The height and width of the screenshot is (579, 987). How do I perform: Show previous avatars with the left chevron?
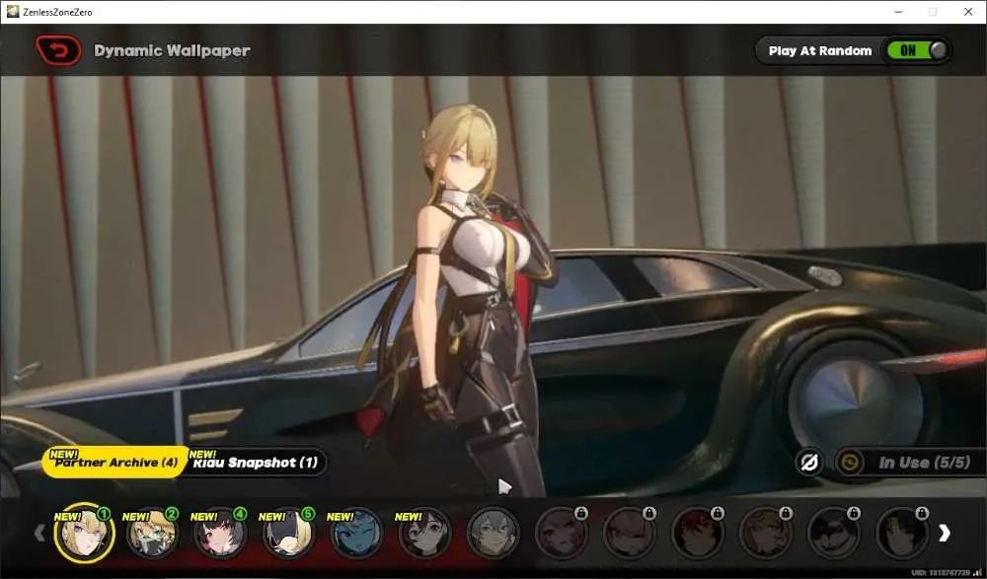[x=39, y=533]
